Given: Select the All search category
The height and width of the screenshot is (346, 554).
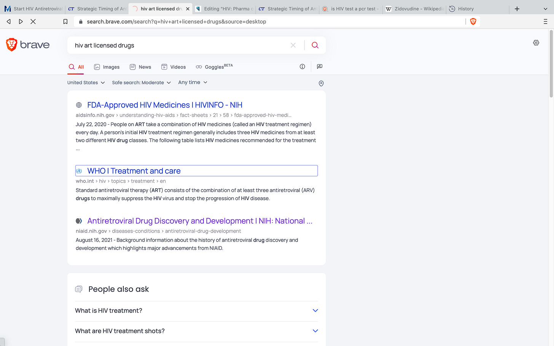Looking at the screenshot, I should click(x=76, y=67).
